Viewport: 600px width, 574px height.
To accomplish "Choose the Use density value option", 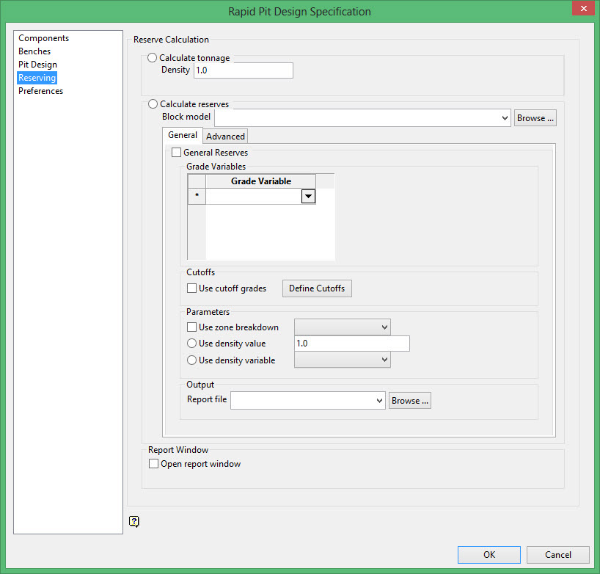I will point(192,344).
